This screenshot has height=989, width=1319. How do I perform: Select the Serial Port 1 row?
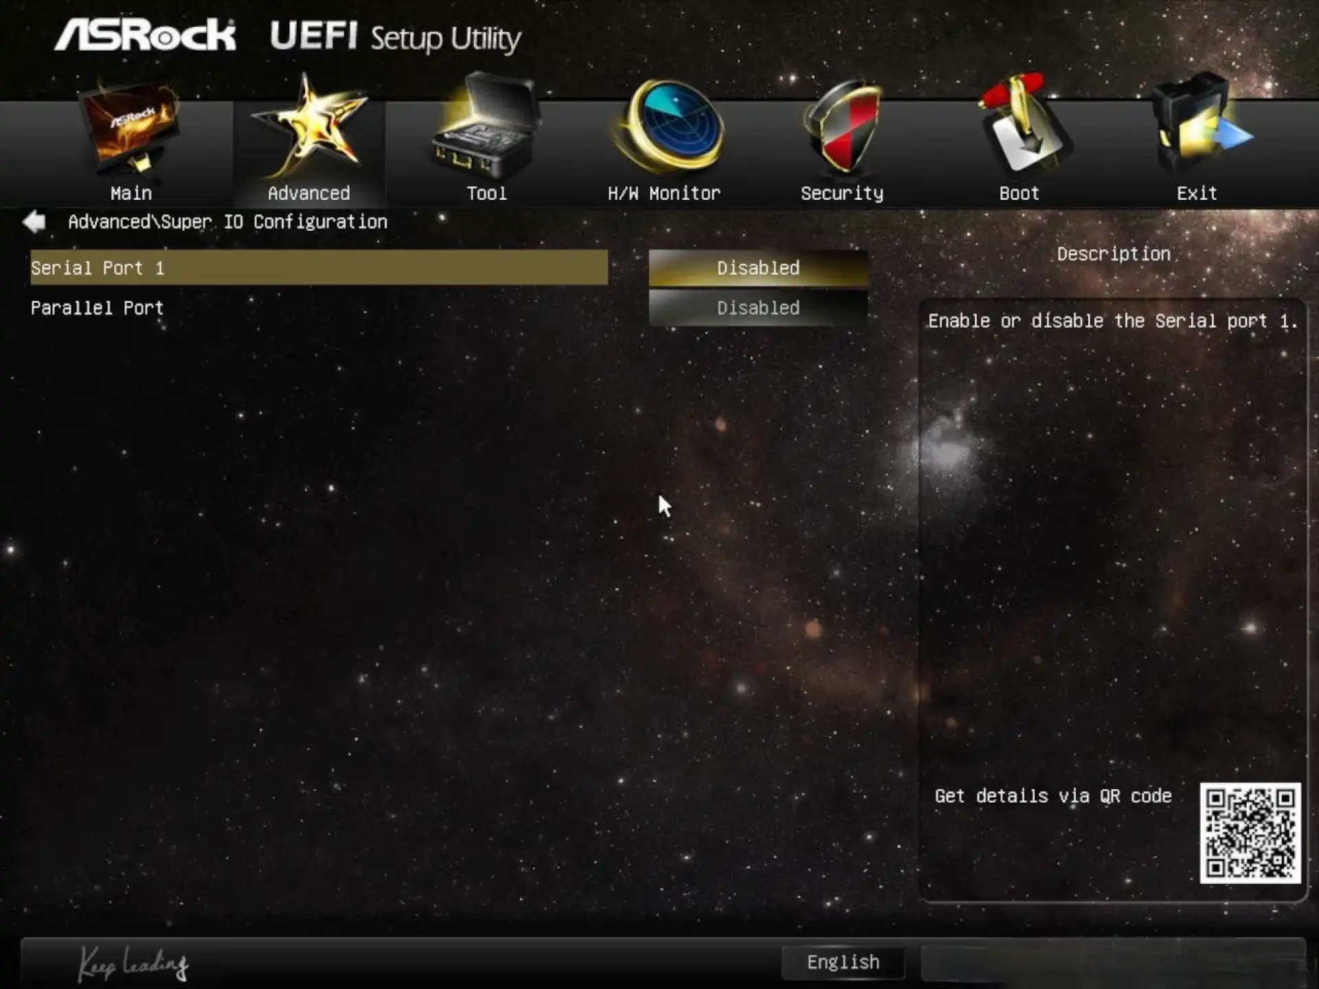[x=319, y=268]
